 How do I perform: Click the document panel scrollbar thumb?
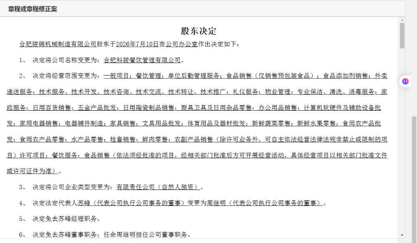[x=402, y=35]
